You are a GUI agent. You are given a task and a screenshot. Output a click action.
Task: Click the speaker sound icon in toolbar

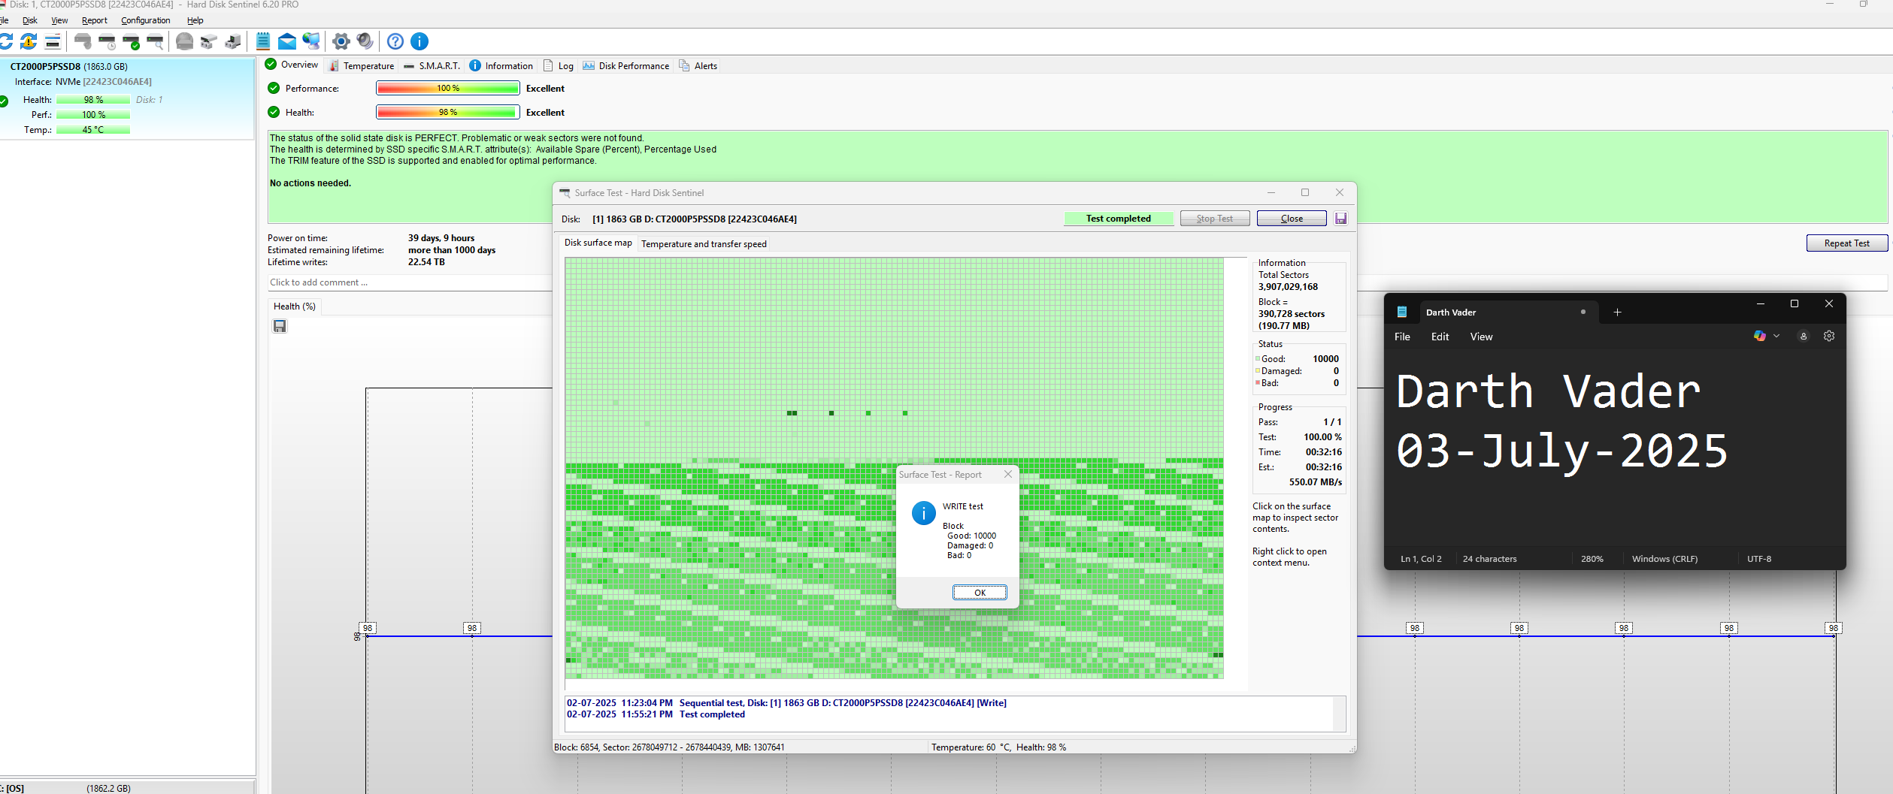coord(365,41)
